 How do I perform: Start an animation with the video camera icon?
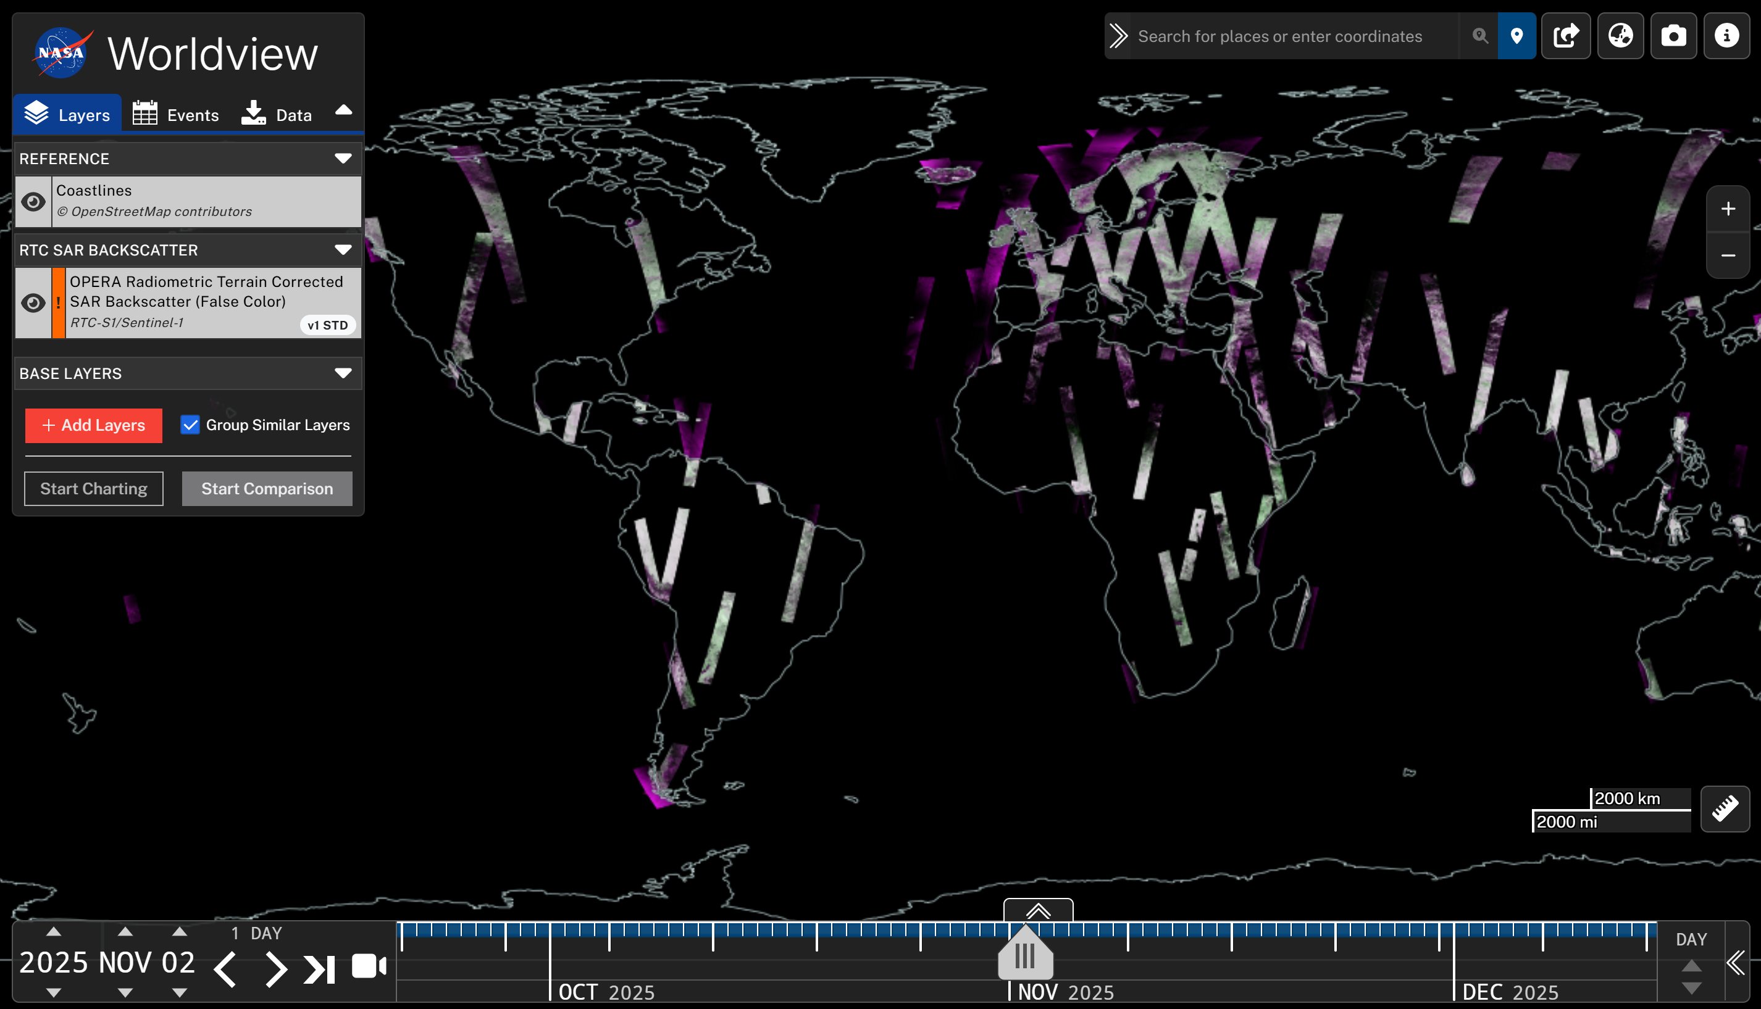368,965
